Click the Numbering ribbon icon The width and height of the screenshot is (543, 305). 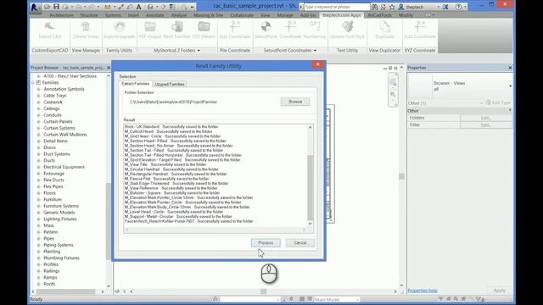click(315, 30)
